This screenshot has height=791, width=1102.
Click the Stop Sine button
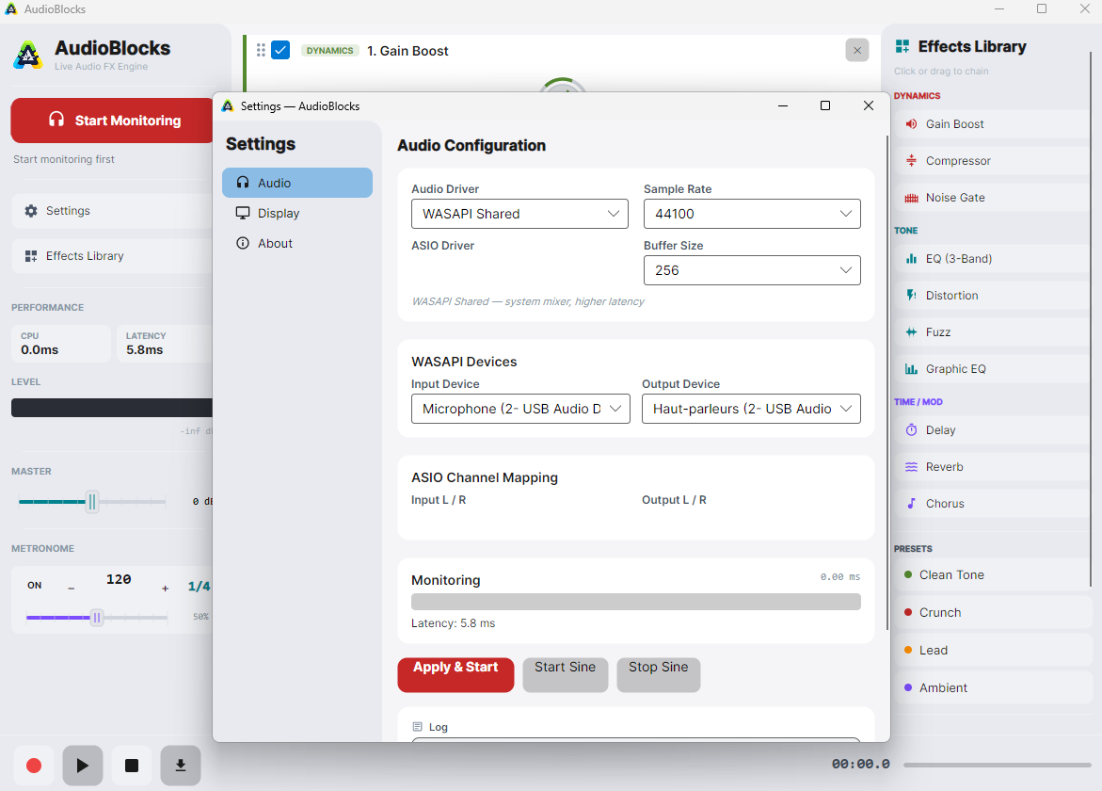coord(659,674)
